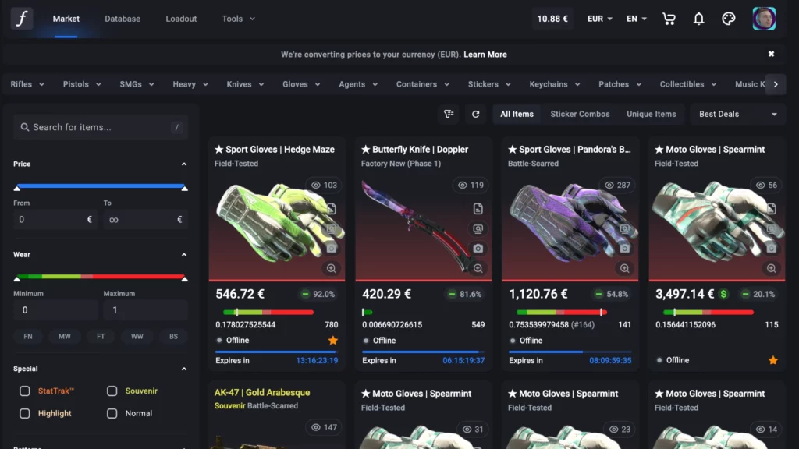The width and height of the screenshot is (799, 449).
Task: Enable the Highlight checkbox
Action: pyautogui.click(x=24, y=413)
